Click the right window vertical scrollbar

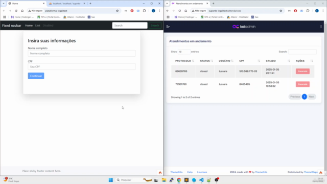325,98
